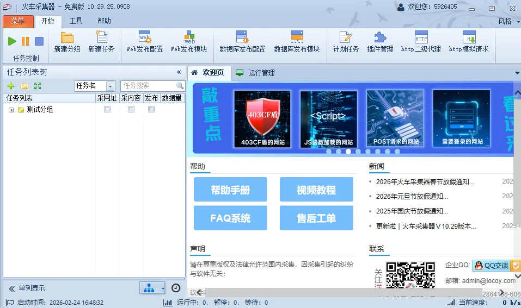Open http二级代理 tool
The height and width of the screenshot is (308, 521).
coord(421,42)
